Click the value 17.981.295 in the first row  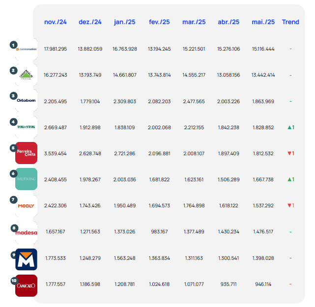coord(56,49)
